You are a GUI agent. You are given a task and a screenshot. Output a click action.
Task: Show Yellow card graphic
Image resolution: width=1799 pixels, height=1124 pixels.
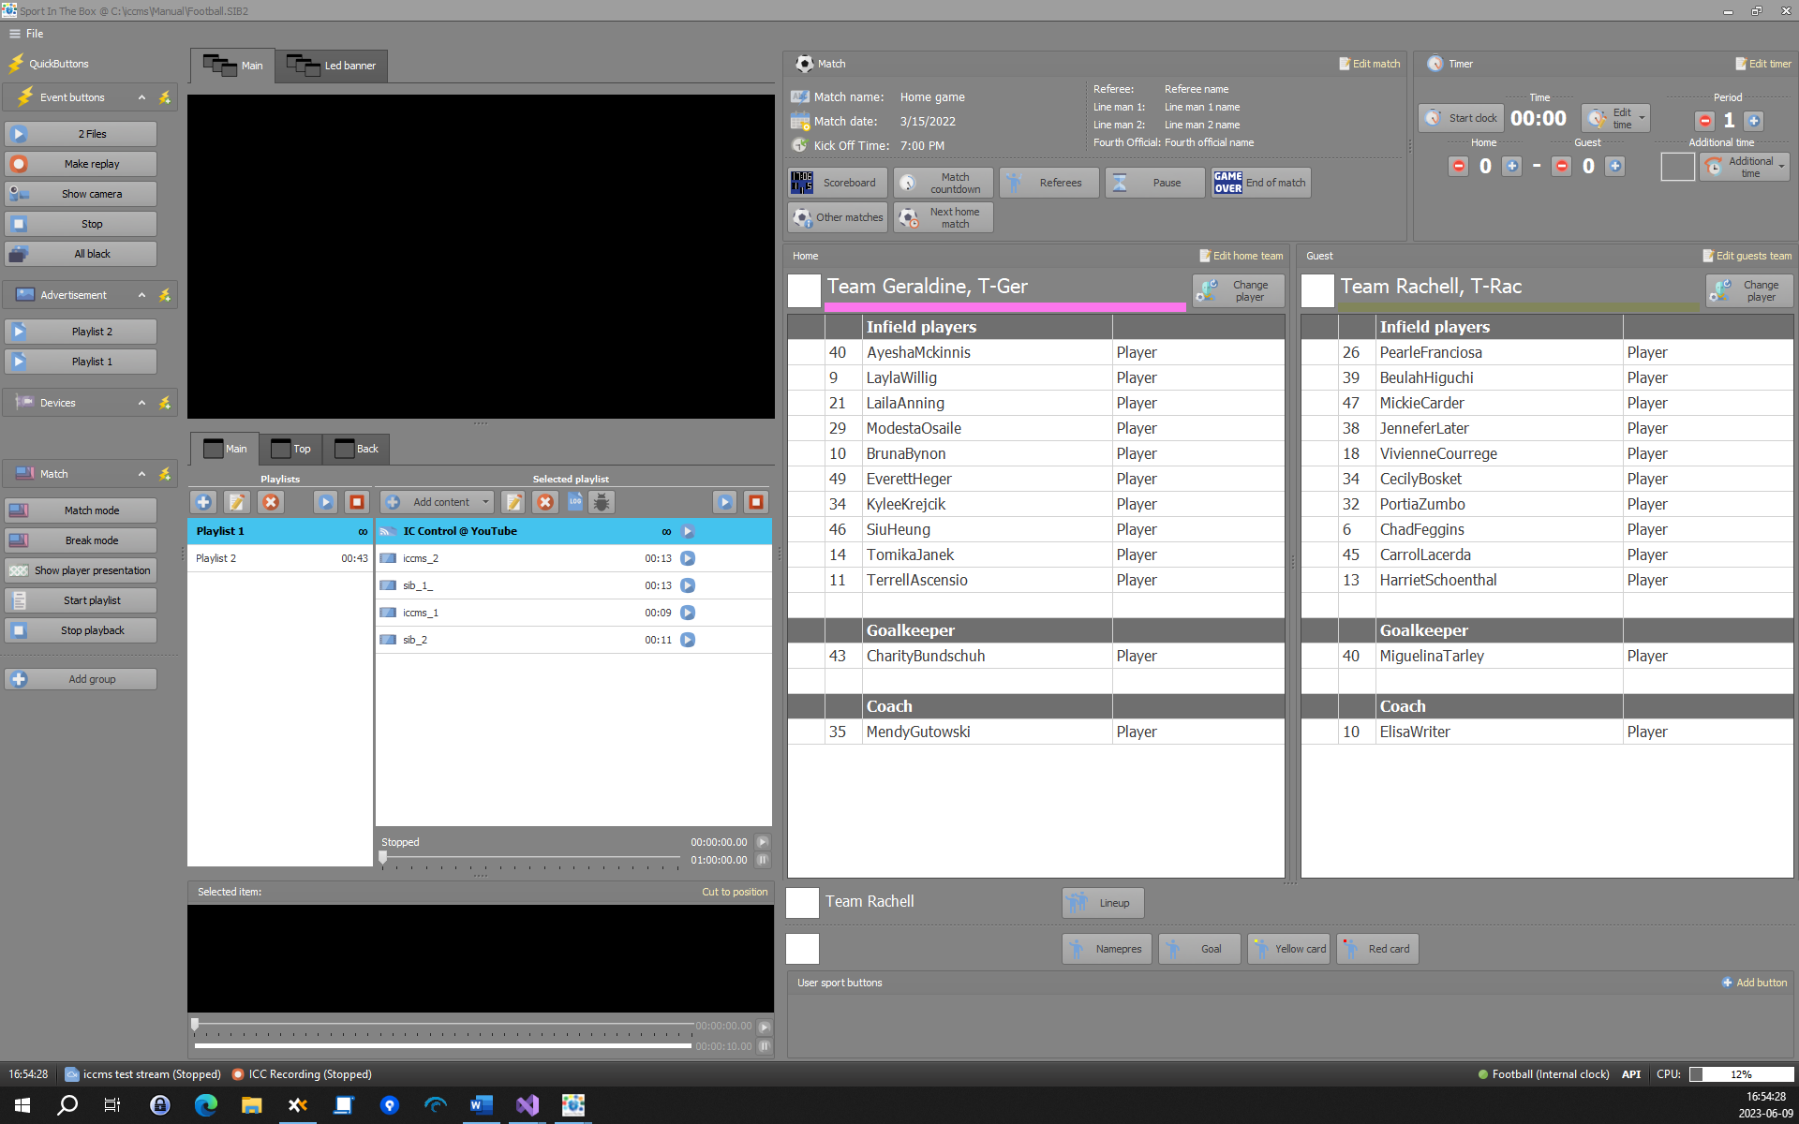pos(1288,949)
